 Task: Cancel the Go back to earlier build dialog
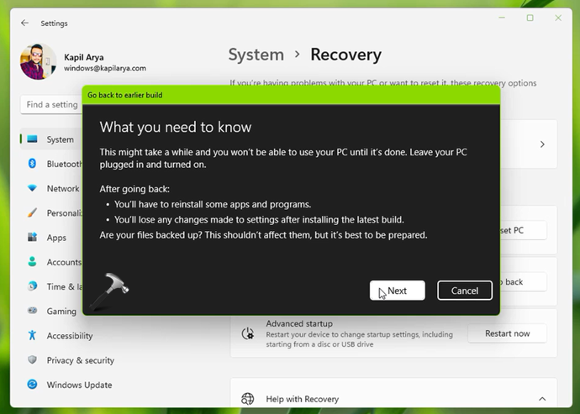click(464, 291)
